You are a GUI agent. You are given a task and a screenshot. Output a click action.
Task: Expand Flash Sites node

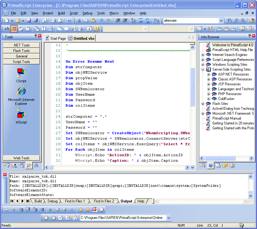[203, 104]
